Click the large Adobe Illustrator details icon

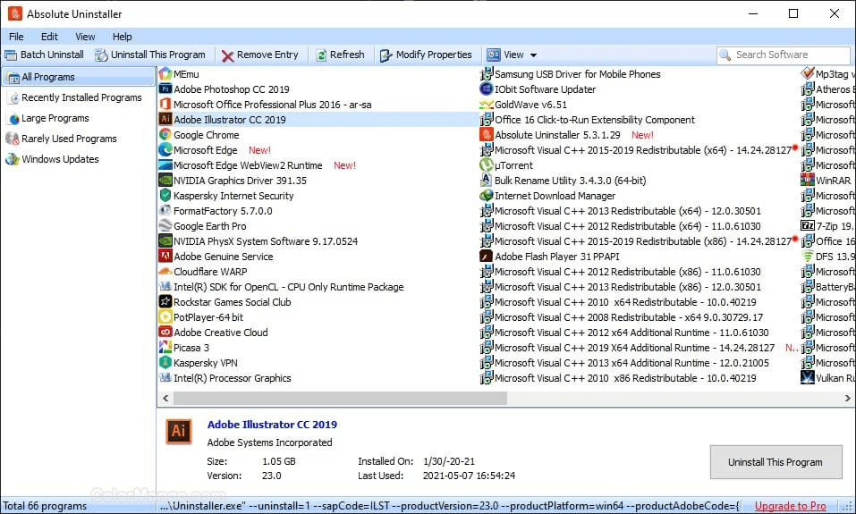(178, 432)
